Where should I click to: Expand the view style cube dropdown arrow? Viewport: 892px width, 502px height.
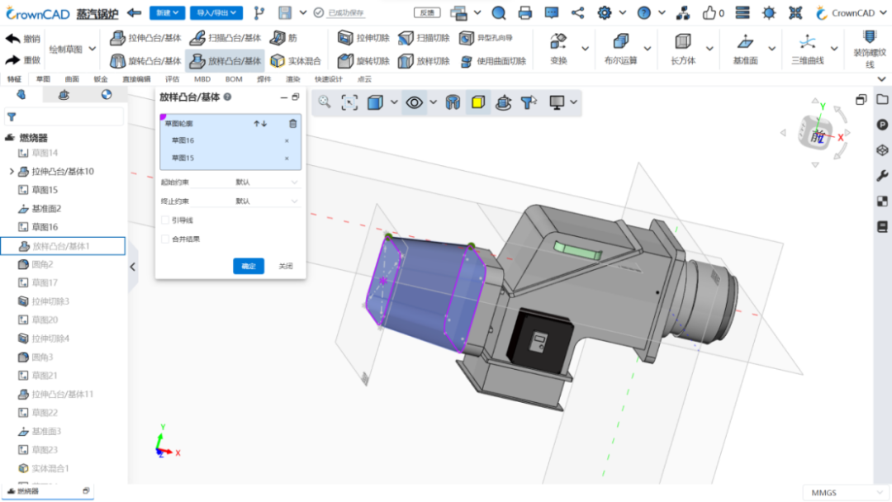(394, 102)
